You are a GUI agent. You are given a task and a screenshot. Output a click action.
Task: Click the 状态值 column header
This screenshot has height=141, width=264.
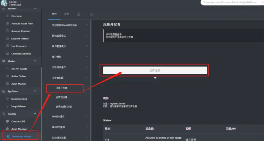[x=149, y=129]
